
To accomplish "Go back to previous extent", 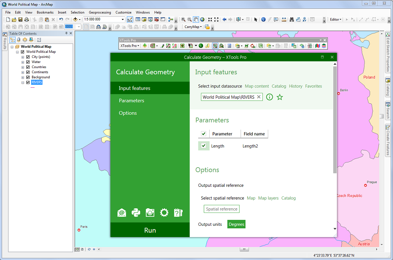I will (224, 20).
